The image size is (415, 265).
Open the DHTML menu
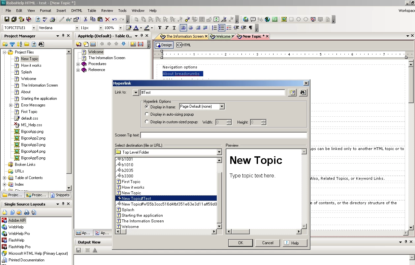(x=77, y=11)
